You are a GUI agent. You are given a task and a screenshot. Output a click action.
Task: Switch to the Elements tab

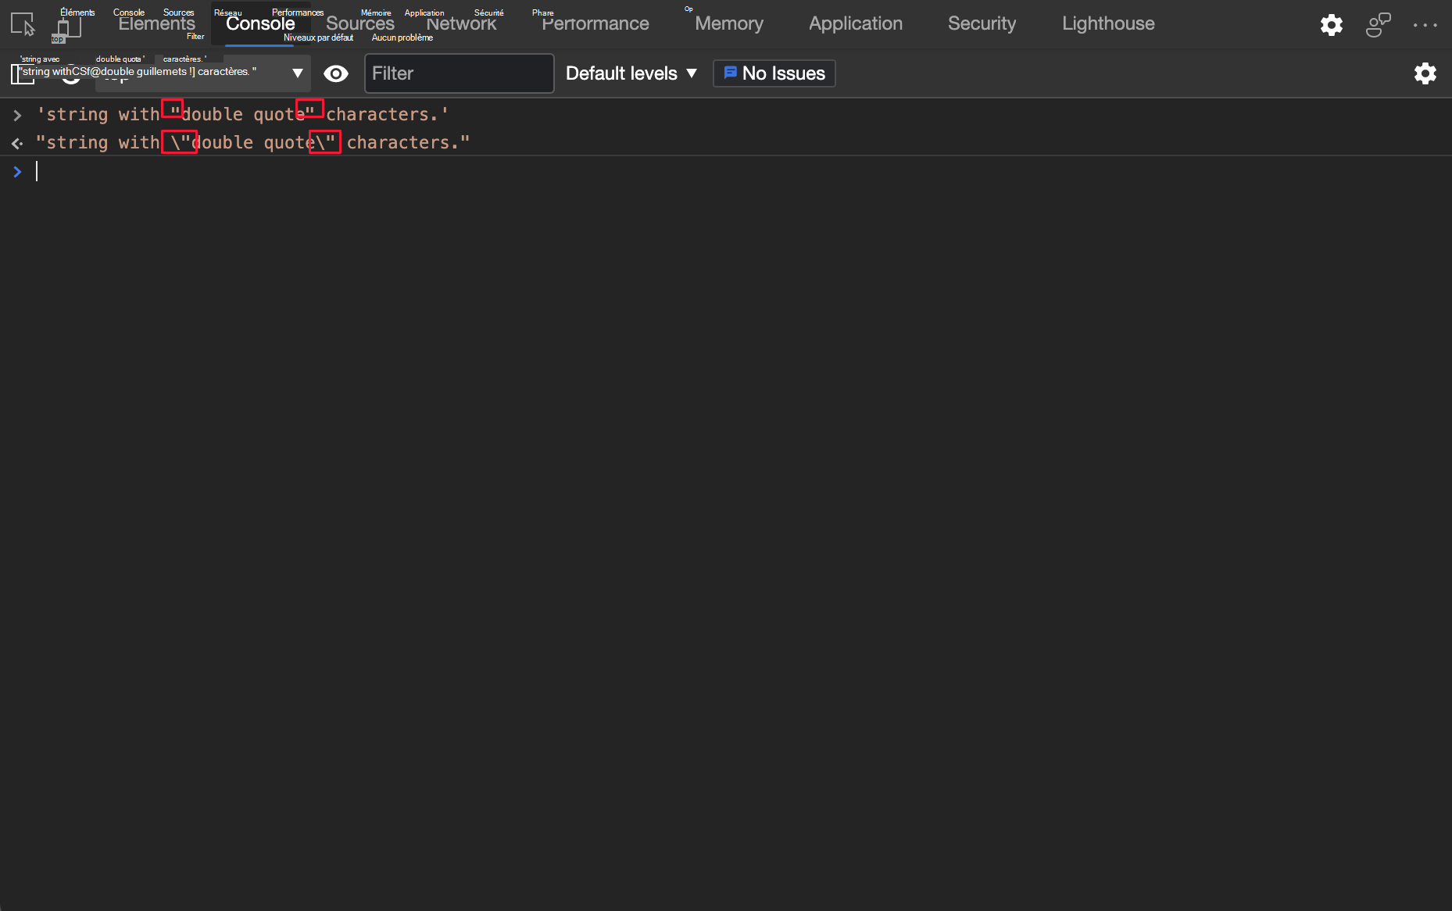[156, 24]
